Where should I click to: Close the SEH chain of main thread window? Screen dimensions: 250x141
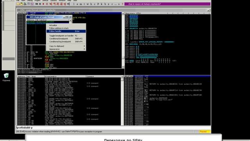pyautogui.click(x=70, y=17)
